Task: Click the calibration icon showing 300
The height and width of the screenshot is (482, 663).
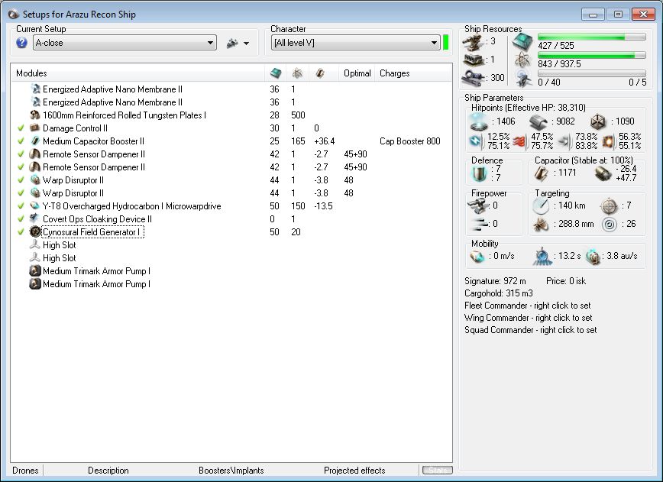Action: click(x=474, y=77)
